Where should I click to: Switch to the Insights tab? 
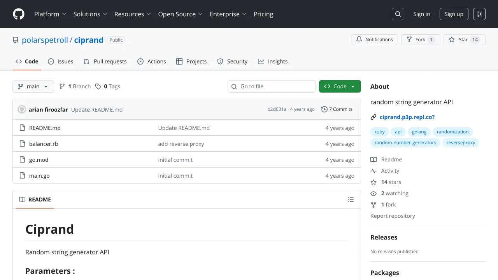point(273,61)
